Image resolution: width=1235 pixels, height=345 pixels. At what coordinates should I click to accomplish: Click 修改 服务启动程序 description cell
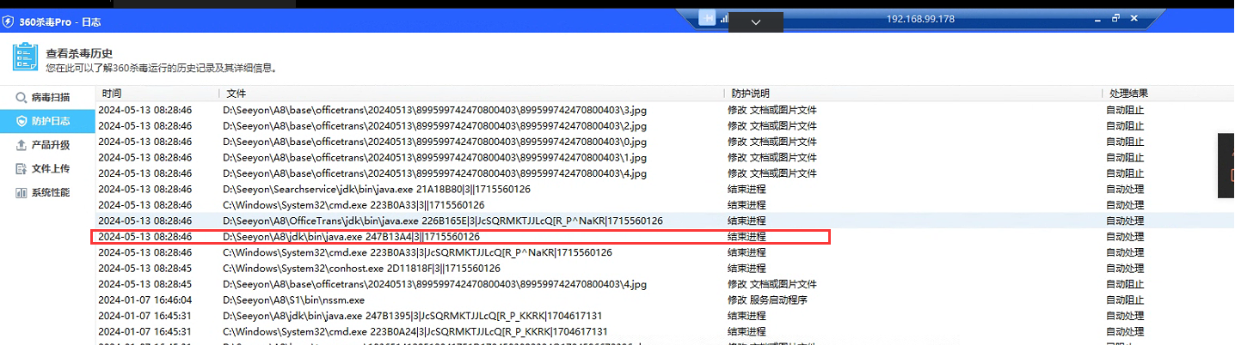pyautogui.click(x=767, y=300)
